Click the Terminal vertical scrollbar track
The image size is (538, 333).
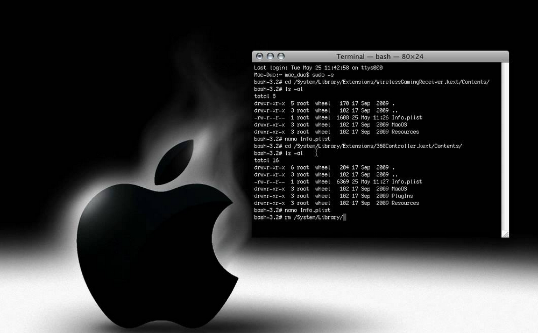click(505, 146)
